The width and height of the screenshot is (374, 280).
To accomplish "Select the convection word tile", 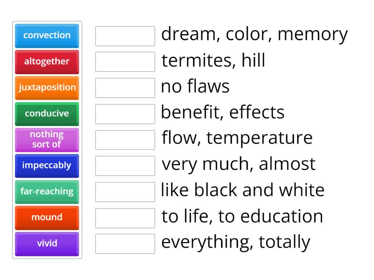I will point(47,35).
